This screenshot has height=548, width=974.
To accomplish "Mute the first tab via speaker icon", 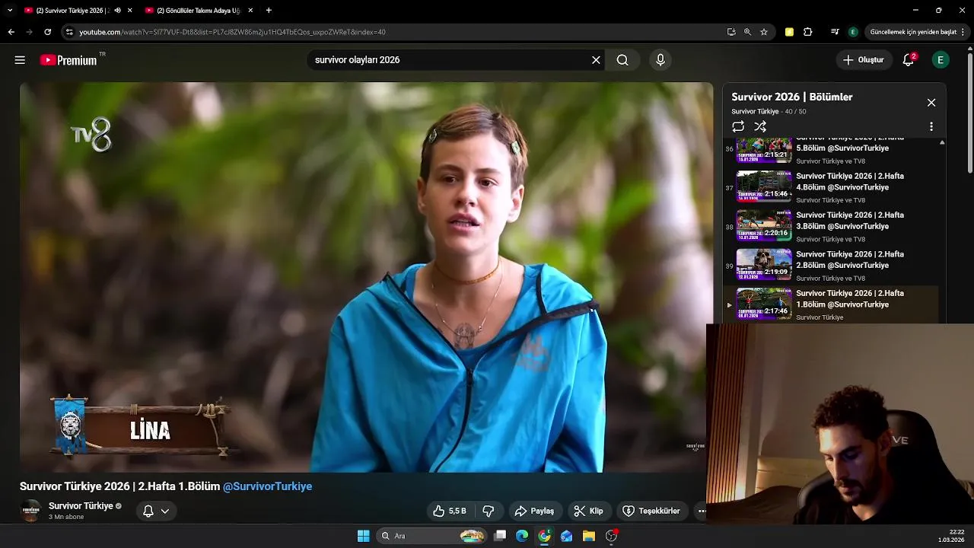I will [117, 11].
